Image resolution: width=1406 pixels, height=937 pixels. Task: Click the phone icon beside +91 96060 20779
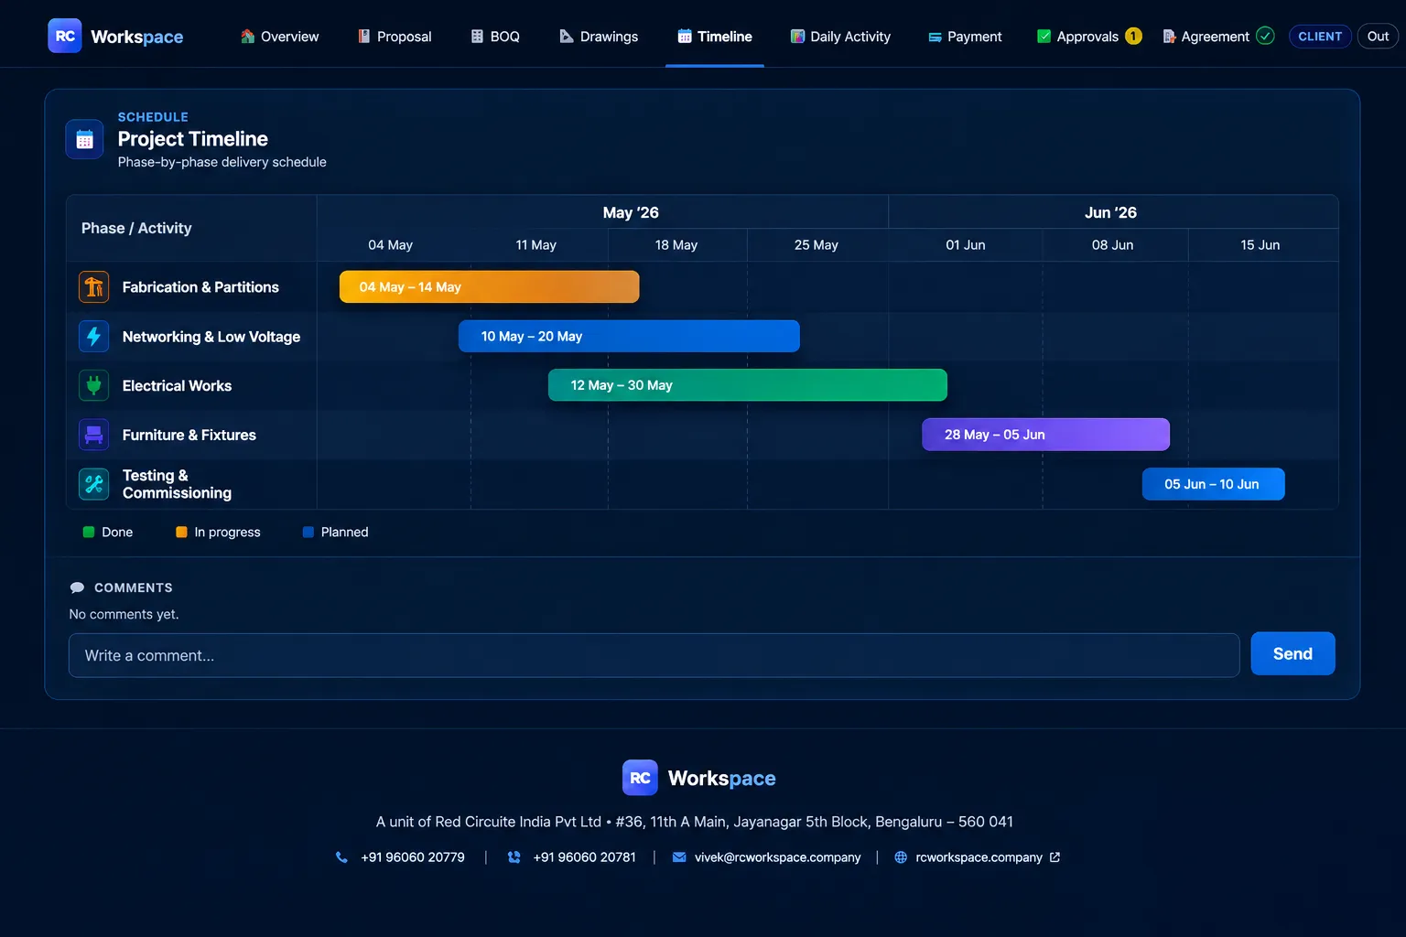coord(341,857)
